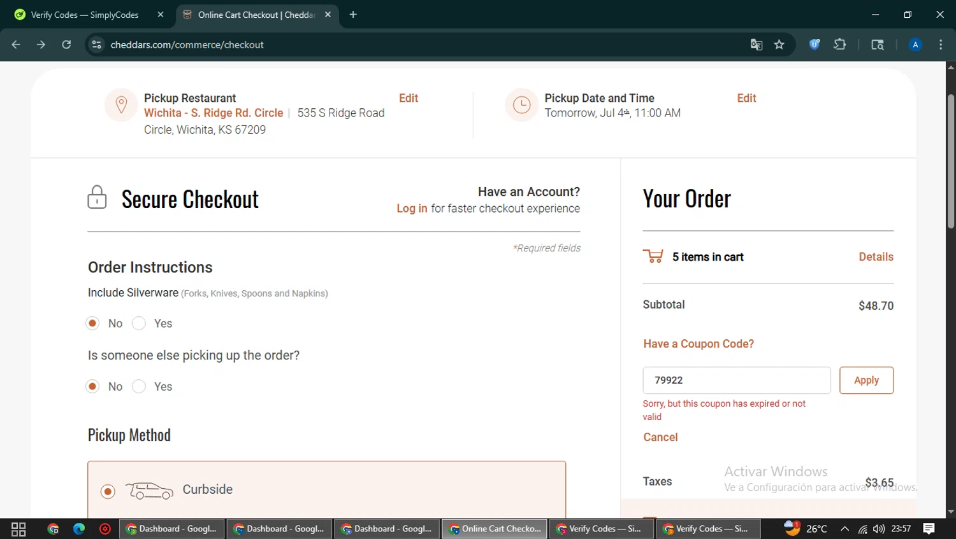
Task: Open the Windows Start menu
Action: (18, 529)
